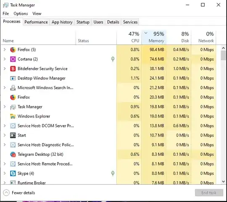Image resolution: width=227 pixels, height=202 pixels.
Task: Click the Microsoft Windows Search Indexer icon
Action: (x=13, y=88)
